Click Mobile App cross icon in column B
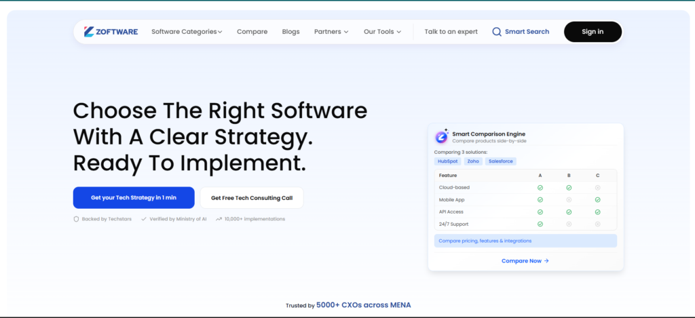Image resolution: width=695 pixels, height=318 pixels. (569, 200)
